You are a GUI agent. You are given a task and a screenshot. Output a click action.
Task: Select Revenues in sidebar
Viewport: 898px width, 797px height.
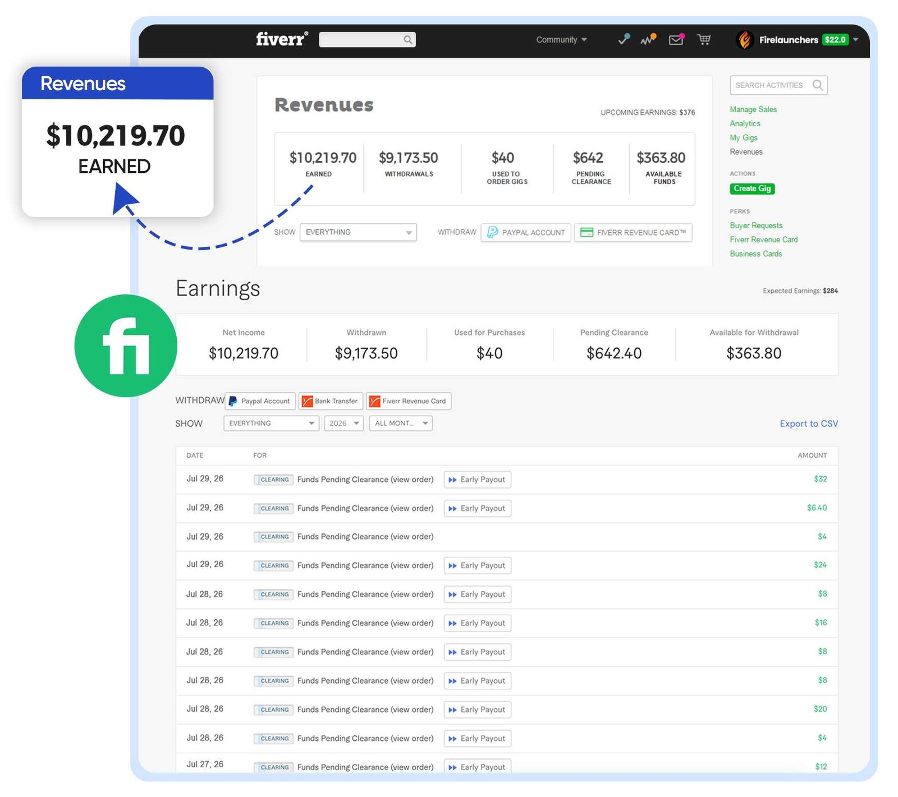pyautogui.click(x=746, y=152)
